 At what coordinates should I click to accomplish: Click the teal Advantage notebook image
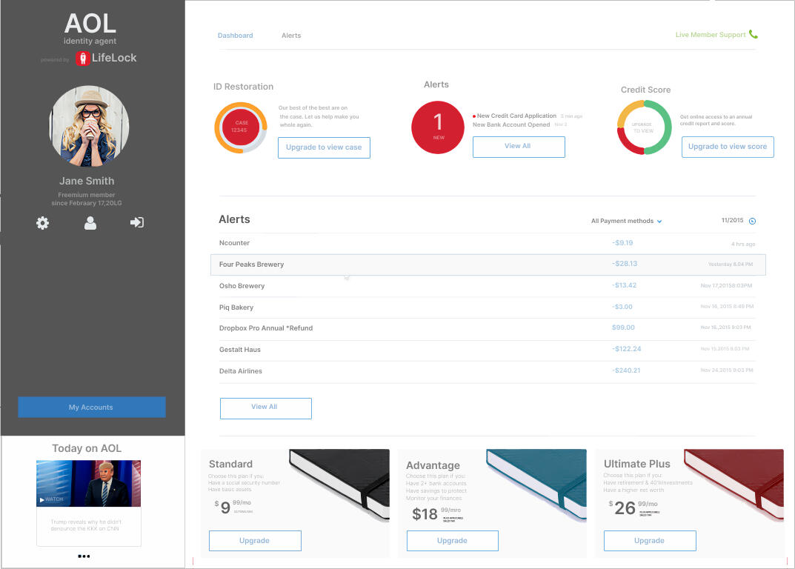536,485
